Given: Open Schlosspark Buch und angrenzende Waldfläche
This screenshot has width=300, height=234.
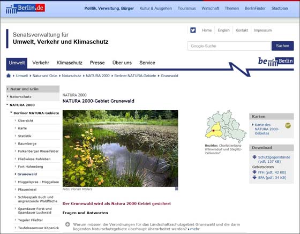Looking at the screenshot, I should (37, 199).
